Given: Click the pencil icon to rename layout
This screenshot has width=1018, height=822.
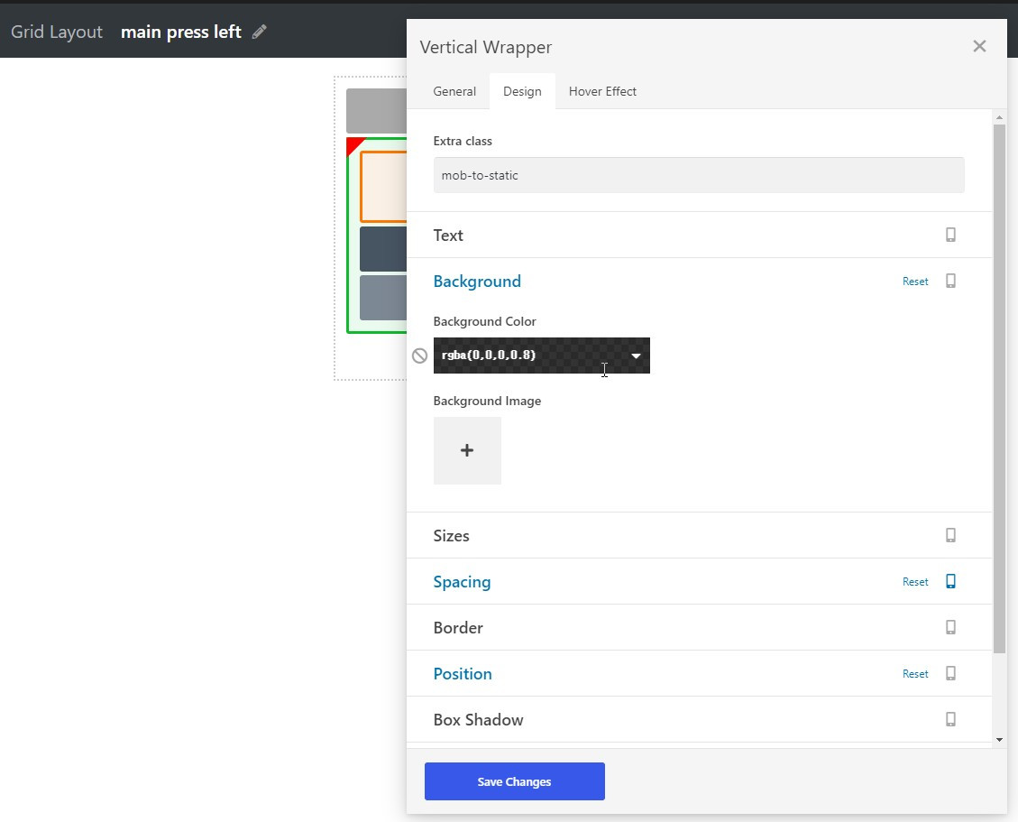Looking at the screenshot, I should click(259, 32).
